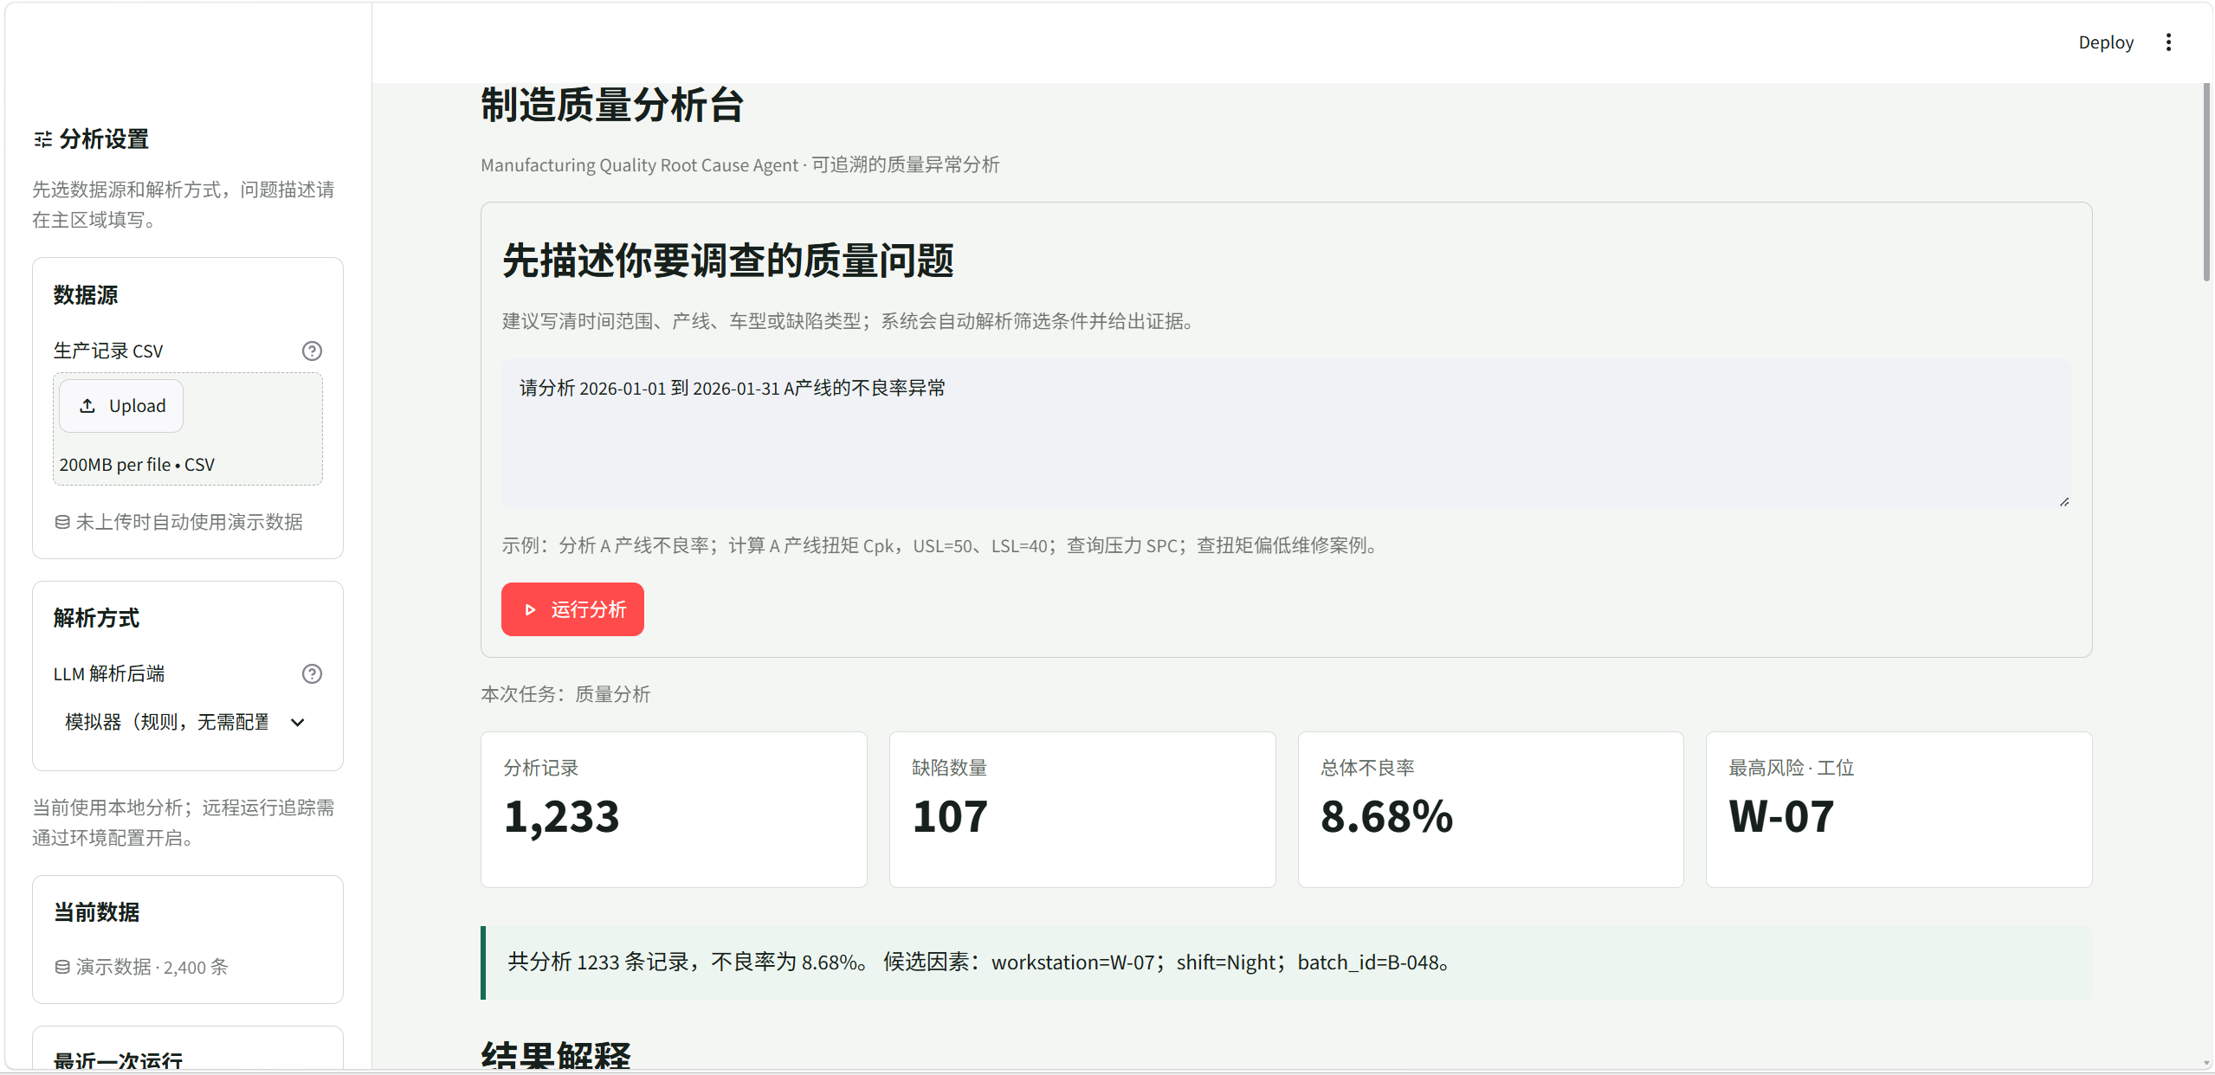
Task: Click the Manufacturing Quality Root Cause Agent subtitle
Action: click(x=740, y=164)
